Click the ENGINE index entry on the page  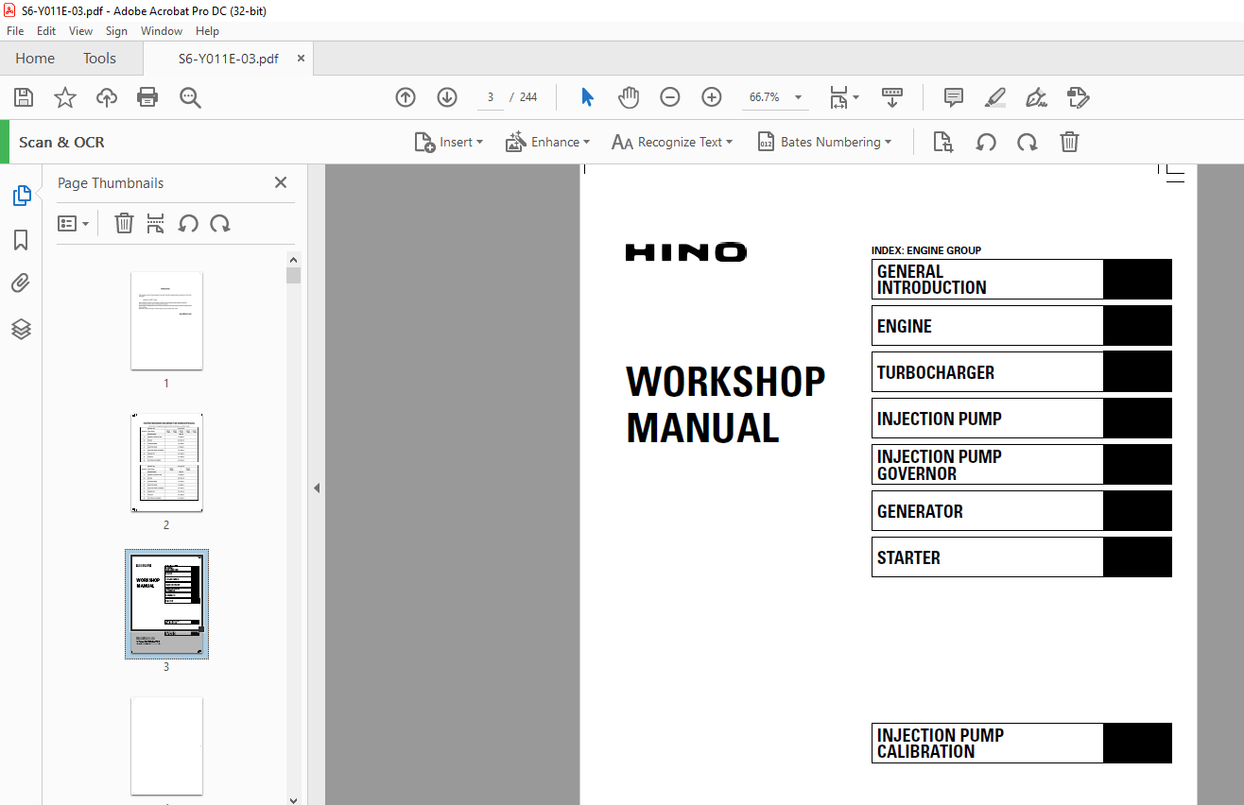coord(1022,326)
